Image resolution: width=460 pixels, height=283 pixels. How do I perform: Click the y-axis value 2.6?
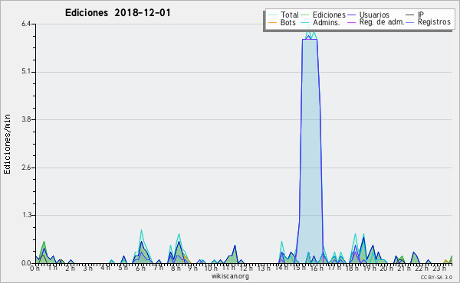(26, 168)
